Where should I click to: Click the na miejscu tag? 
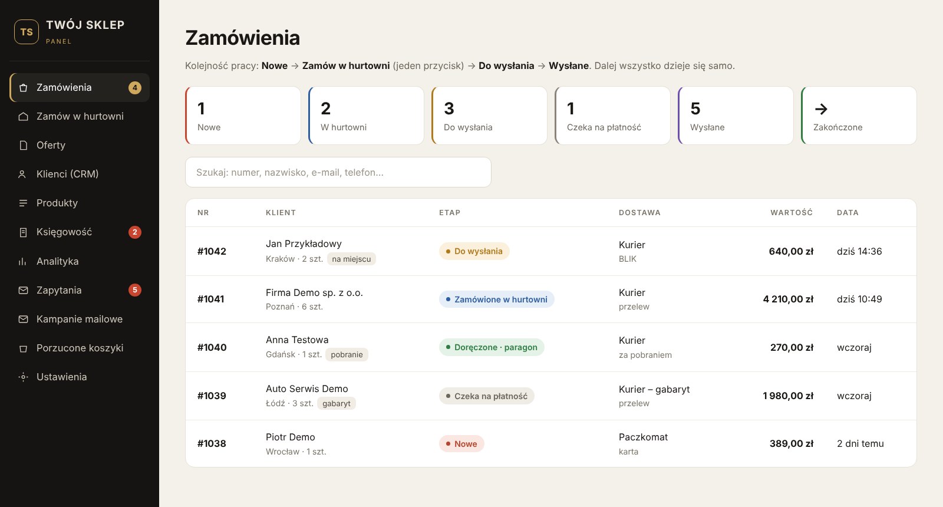tap(351, 259)
